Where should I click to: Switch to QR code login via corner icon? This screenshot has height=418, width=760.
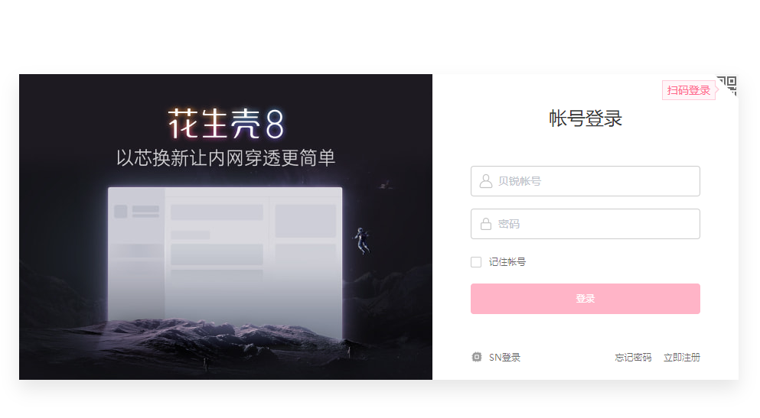[728, 85]
